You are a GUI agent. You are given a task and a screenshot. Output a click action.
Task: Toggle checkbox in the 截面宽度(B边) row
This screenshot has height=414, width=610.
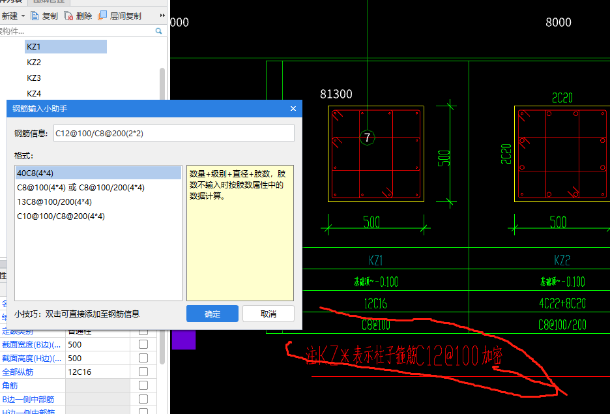[x=143, y=344]
